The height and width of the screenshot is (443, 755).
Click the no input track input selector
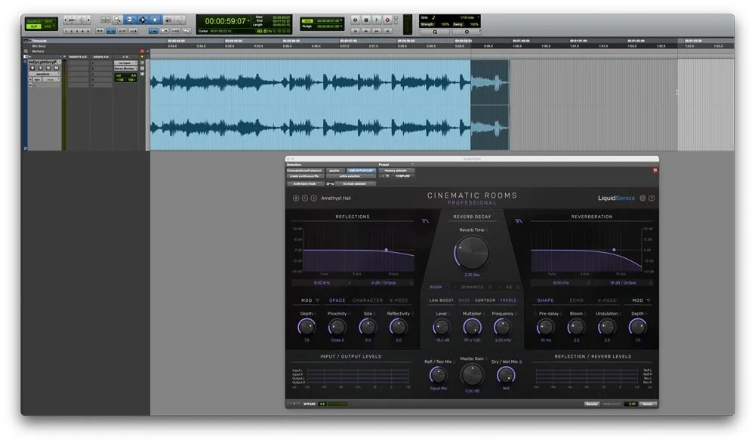(125, 63)
